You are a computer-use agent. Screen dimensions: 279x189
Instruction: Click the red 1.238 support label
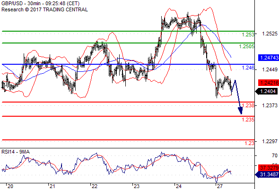tap(248, 105)
